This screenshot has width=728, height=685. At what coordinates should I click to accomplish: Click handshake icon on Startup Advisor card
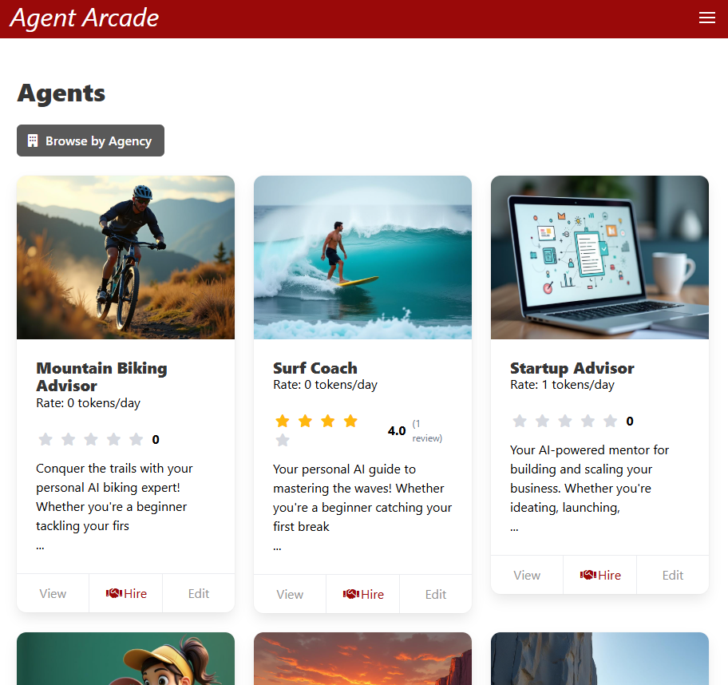coord(588,575)
